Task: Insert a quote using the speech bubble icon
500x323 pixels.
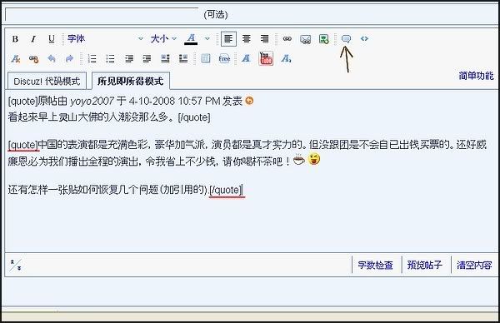Action: pyautogui.click(x=346, y=39)
